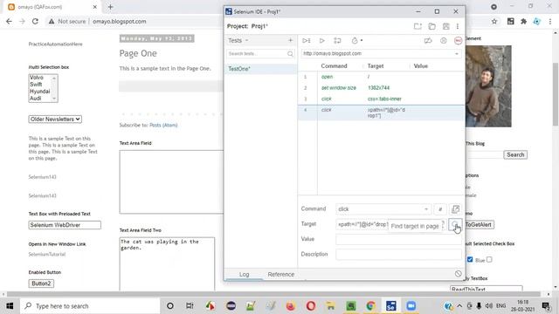Expand the base URL dropdown arrow
559x314 pixels.
click(457, 54)
